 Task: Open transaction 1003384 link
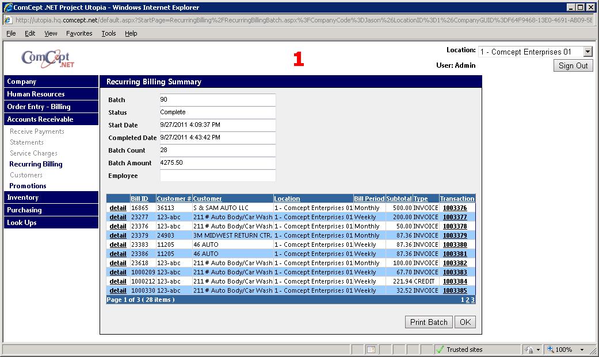455,281
